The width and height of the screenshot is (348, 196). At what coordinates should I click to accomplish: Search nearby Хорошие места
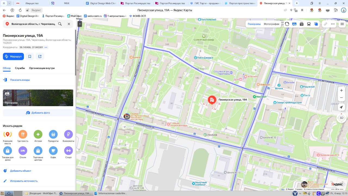pyautogui.click(x=8, y=137)
